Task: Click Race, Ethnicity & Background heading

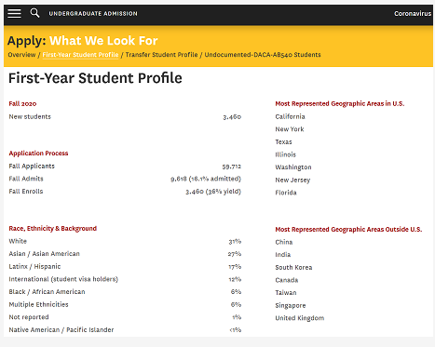Action: (x=53, y=229)
